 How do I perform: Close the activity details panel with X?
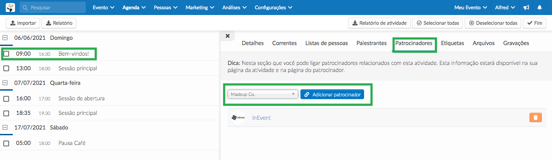pyautogui.click(x=228, y=36)
